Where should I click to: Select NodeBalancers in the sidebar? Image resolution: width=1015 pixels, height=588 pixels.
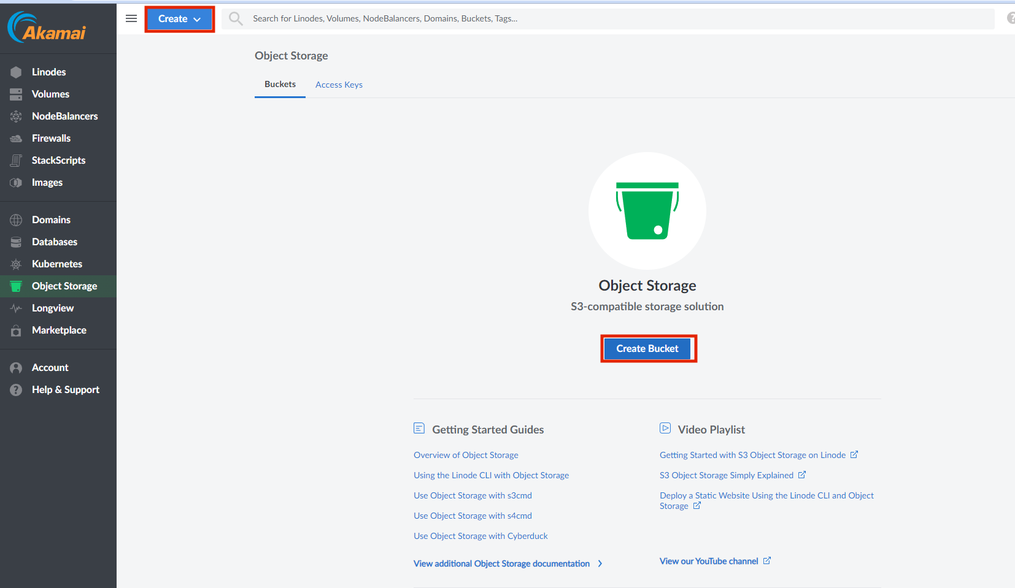coord(64,116)
